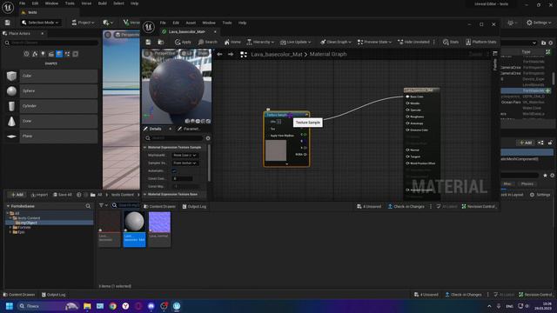Image resolution: width=557 pixels, height=313 pixels.
Task: Navigate back in the material graph
Action: [x=219, y=54]
